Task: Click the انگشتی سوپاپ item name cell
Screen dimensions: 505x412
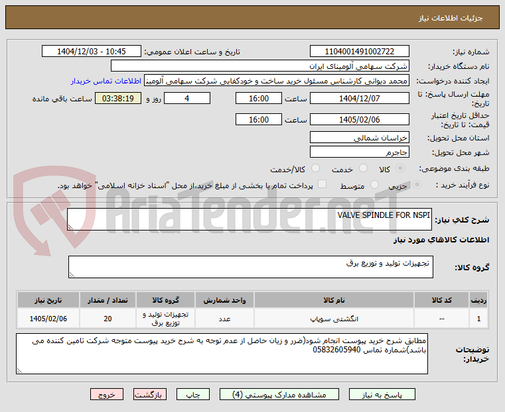Action: (x=334, y=319)
